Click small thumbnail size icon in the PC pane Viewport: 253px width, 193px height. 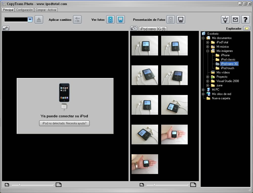[x=142, y=185]
